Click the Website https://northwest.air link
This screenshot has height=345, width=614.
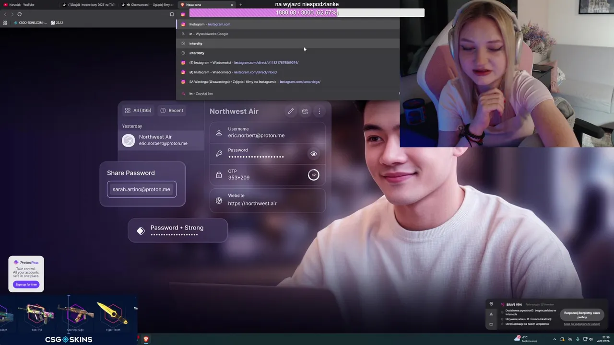[x=252, y=203]
